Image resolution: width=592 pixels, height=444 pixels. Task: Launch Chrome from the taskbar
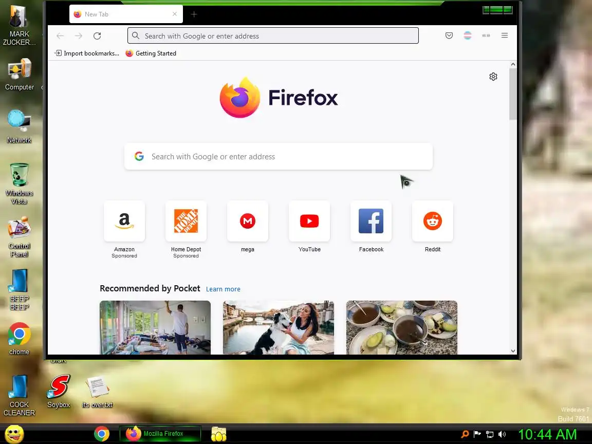tap(102, 434)
